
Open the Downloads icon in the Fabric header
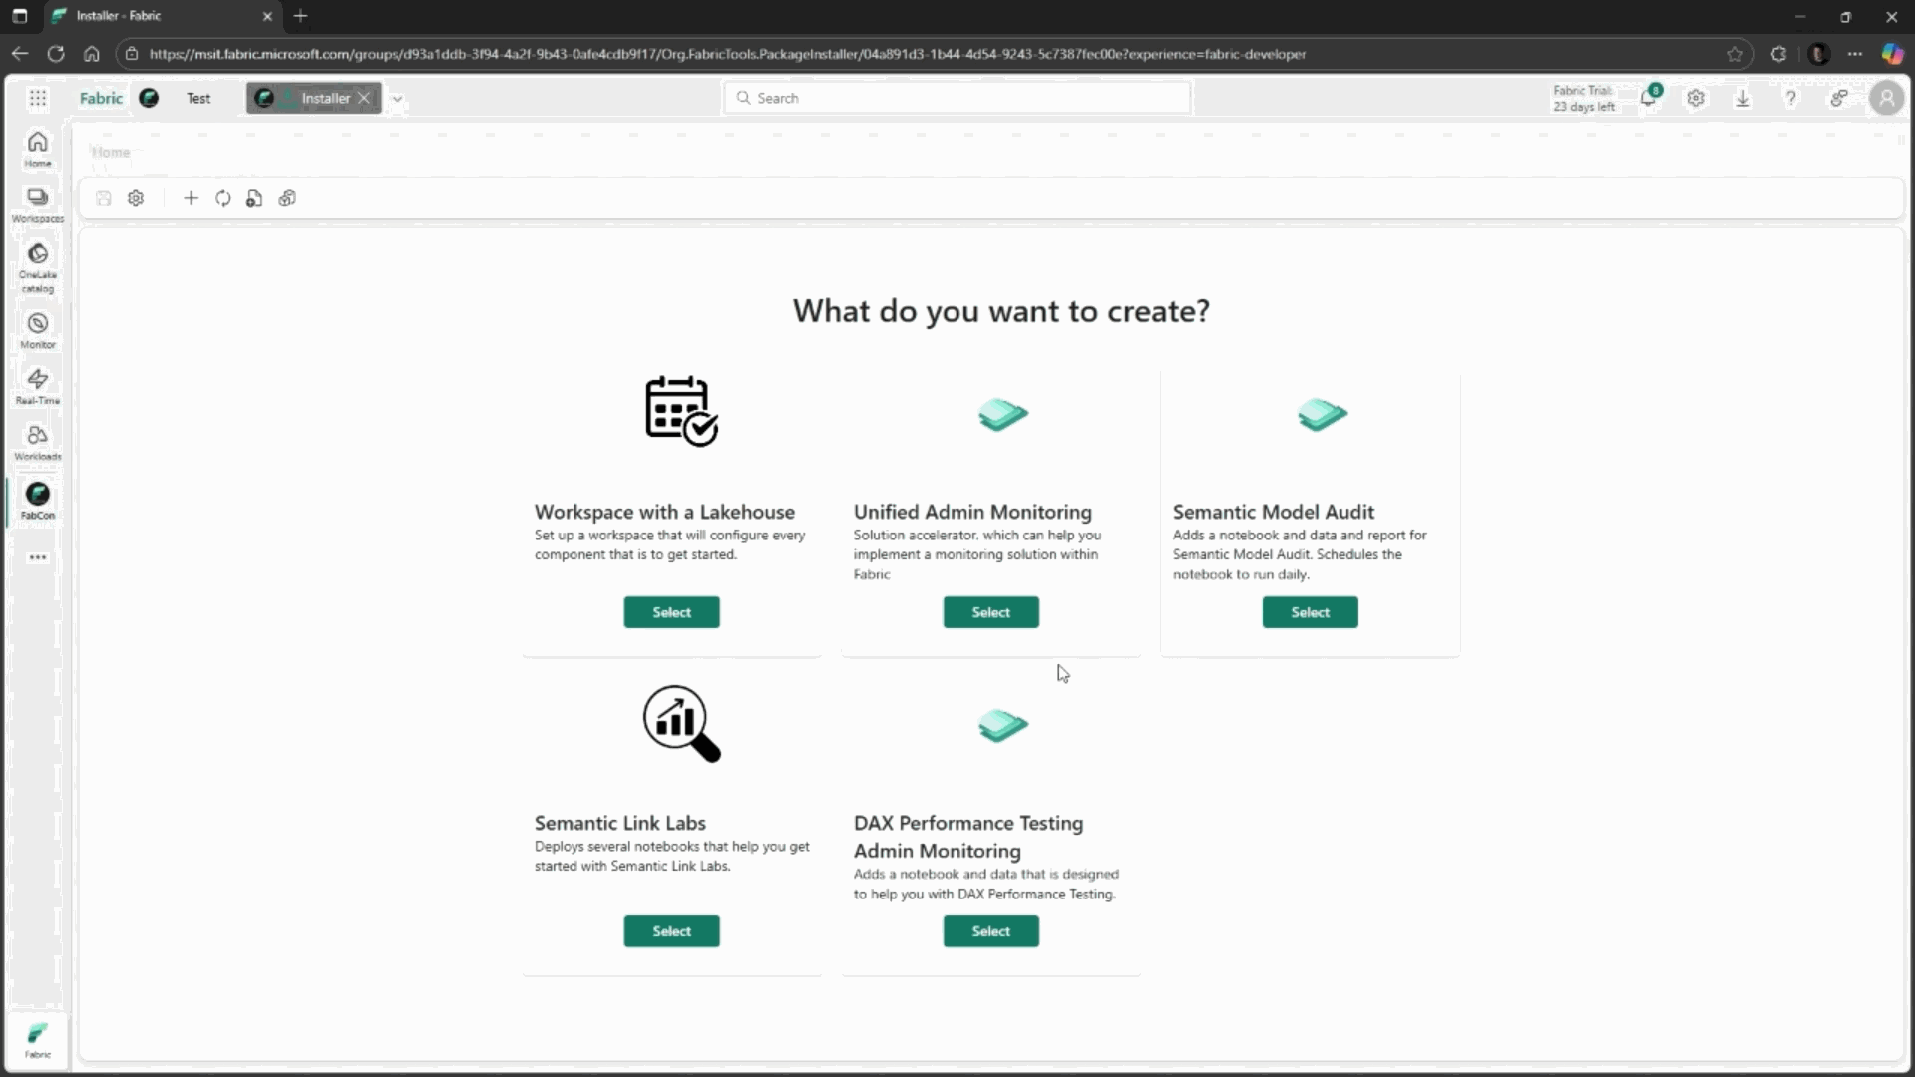pos(1743,98)
